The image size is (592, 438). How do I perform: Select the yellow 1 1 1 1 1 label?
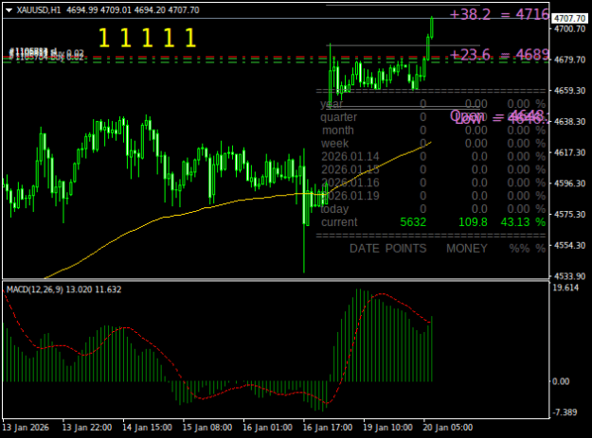click(x=147, y=38)
